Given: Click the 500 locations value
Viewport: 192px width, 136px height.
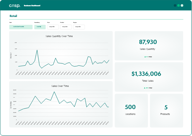Looking at the screenshot, I should pos(130,107).
